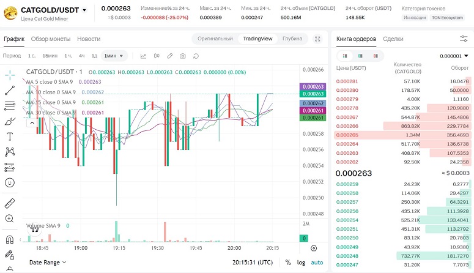Toggle percent scale on chart
Viewport: 474px width, 273px height.
pyautogui.click(x=288, y=263)
